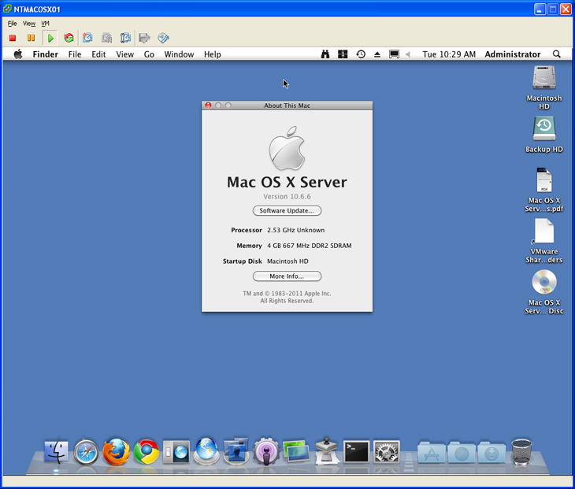
Task: Open the stamp-and-paper Dock icon
Action: click(326, 451)
